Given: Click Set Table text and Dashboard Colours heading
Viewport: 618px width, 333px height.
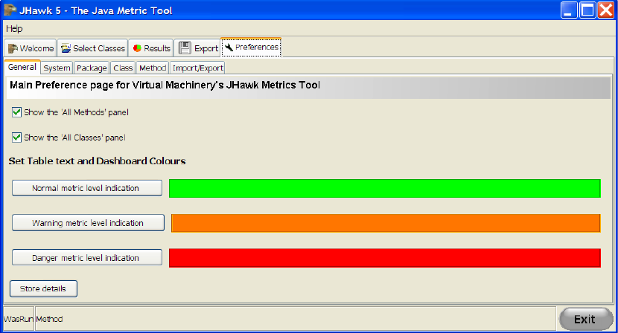Looking at the screenshot, I should [x=97, y=161].
